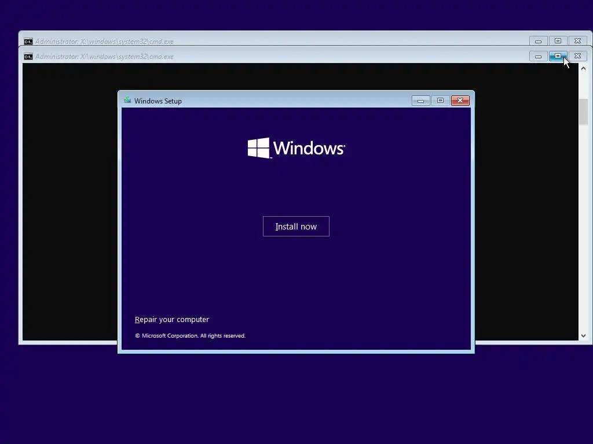The width and height of the screenshot is (593, 444).
Task: Click the Windows Setup title icon
Action: click(127, 101)
